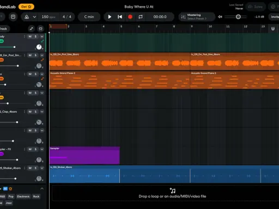Expand Piano track options chevron
The height and width of the screenshot is (209, 279).
pos(42,74)
